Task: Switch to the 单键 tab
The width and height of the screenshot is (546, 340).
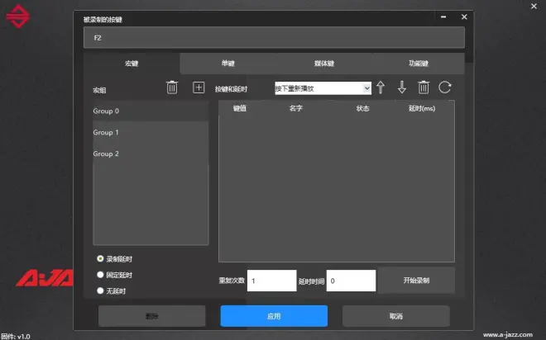Action: click(x=227, y=64)
